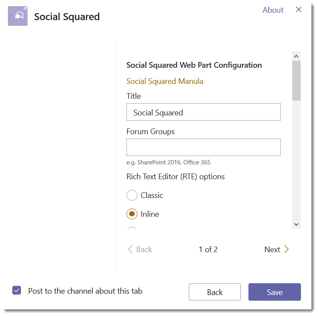
Task: Click the scroll down arrow
Action: (x=297, y=224)
